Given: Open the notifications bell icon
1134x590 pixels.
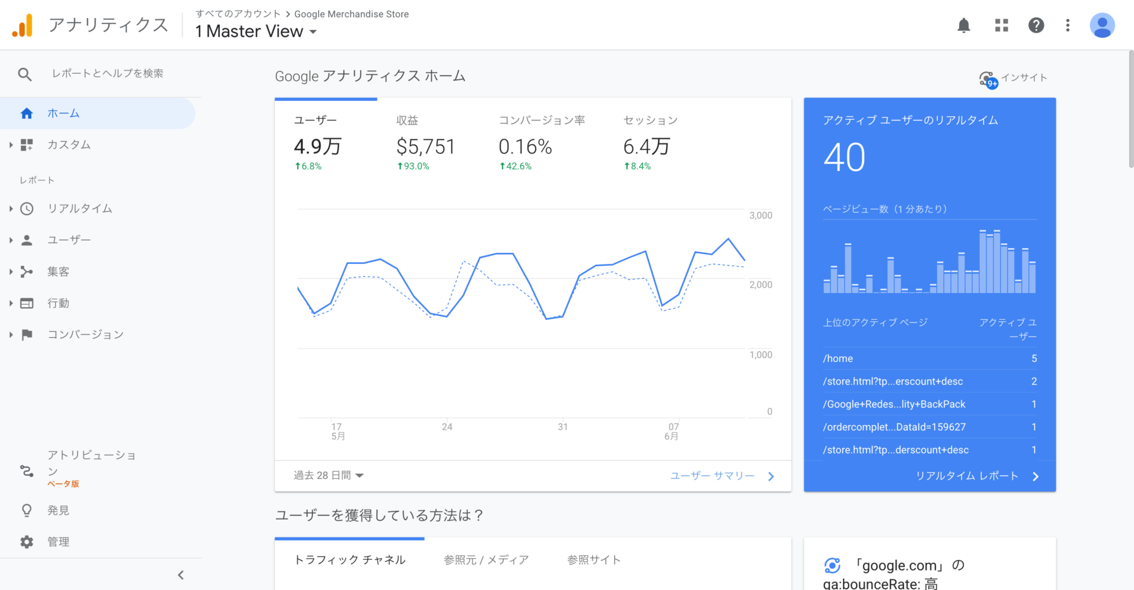Looking at the screenshot, I should coord(963,25).
